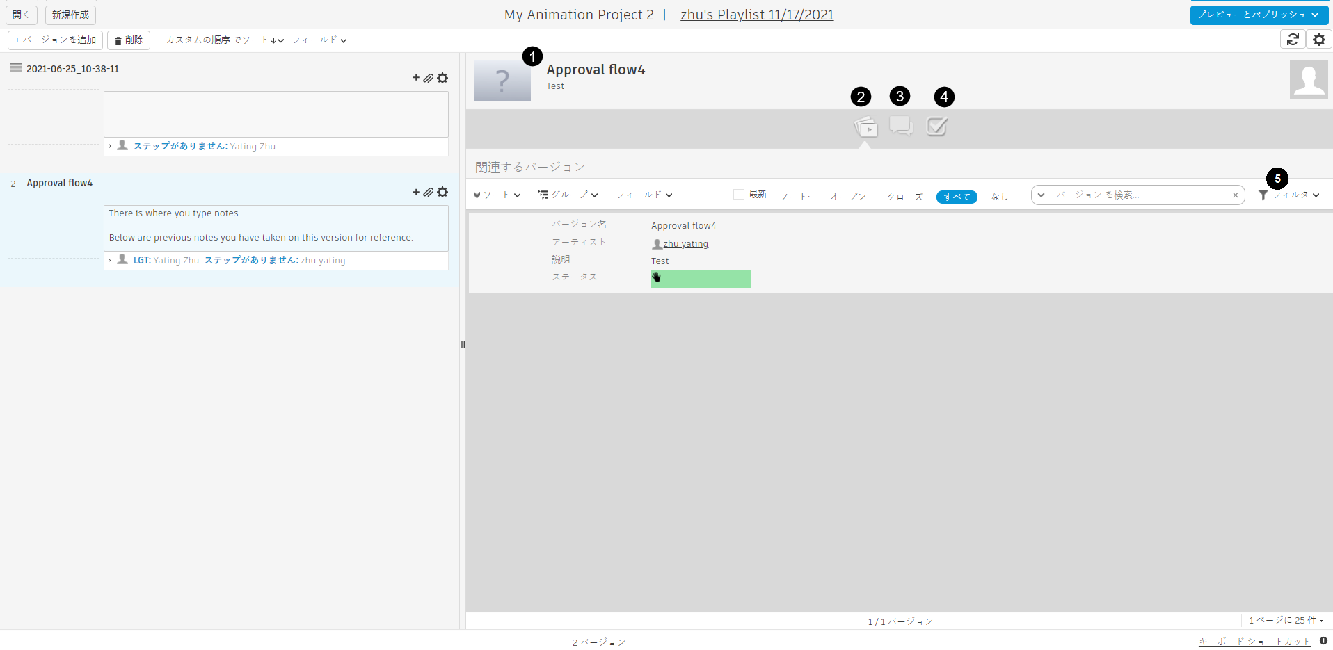Switch to the tasks checkmark tab
This screenshot has height=650, width=1333.
[937, 126]
